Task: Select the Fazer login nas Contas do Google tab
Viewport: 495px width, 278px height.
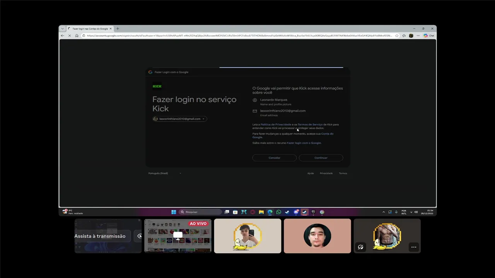Action: (x=90, y=29)
